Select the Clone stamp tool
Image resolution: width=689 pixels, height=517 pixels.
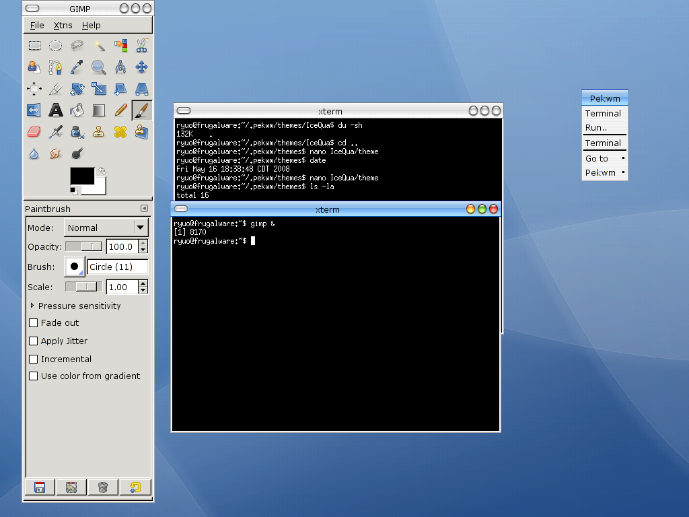pyautogui.click(x=98, y=131)
